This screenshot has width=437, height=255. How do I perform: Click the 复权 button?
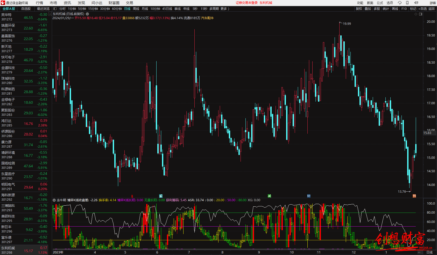click(359, 9)
